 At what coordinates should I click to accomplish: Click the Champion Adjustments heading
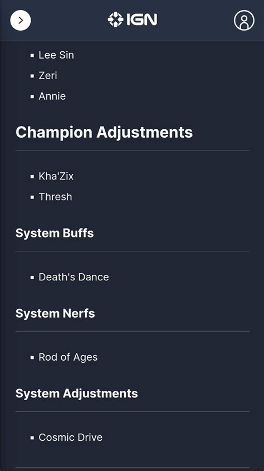[x=104, y=132]
